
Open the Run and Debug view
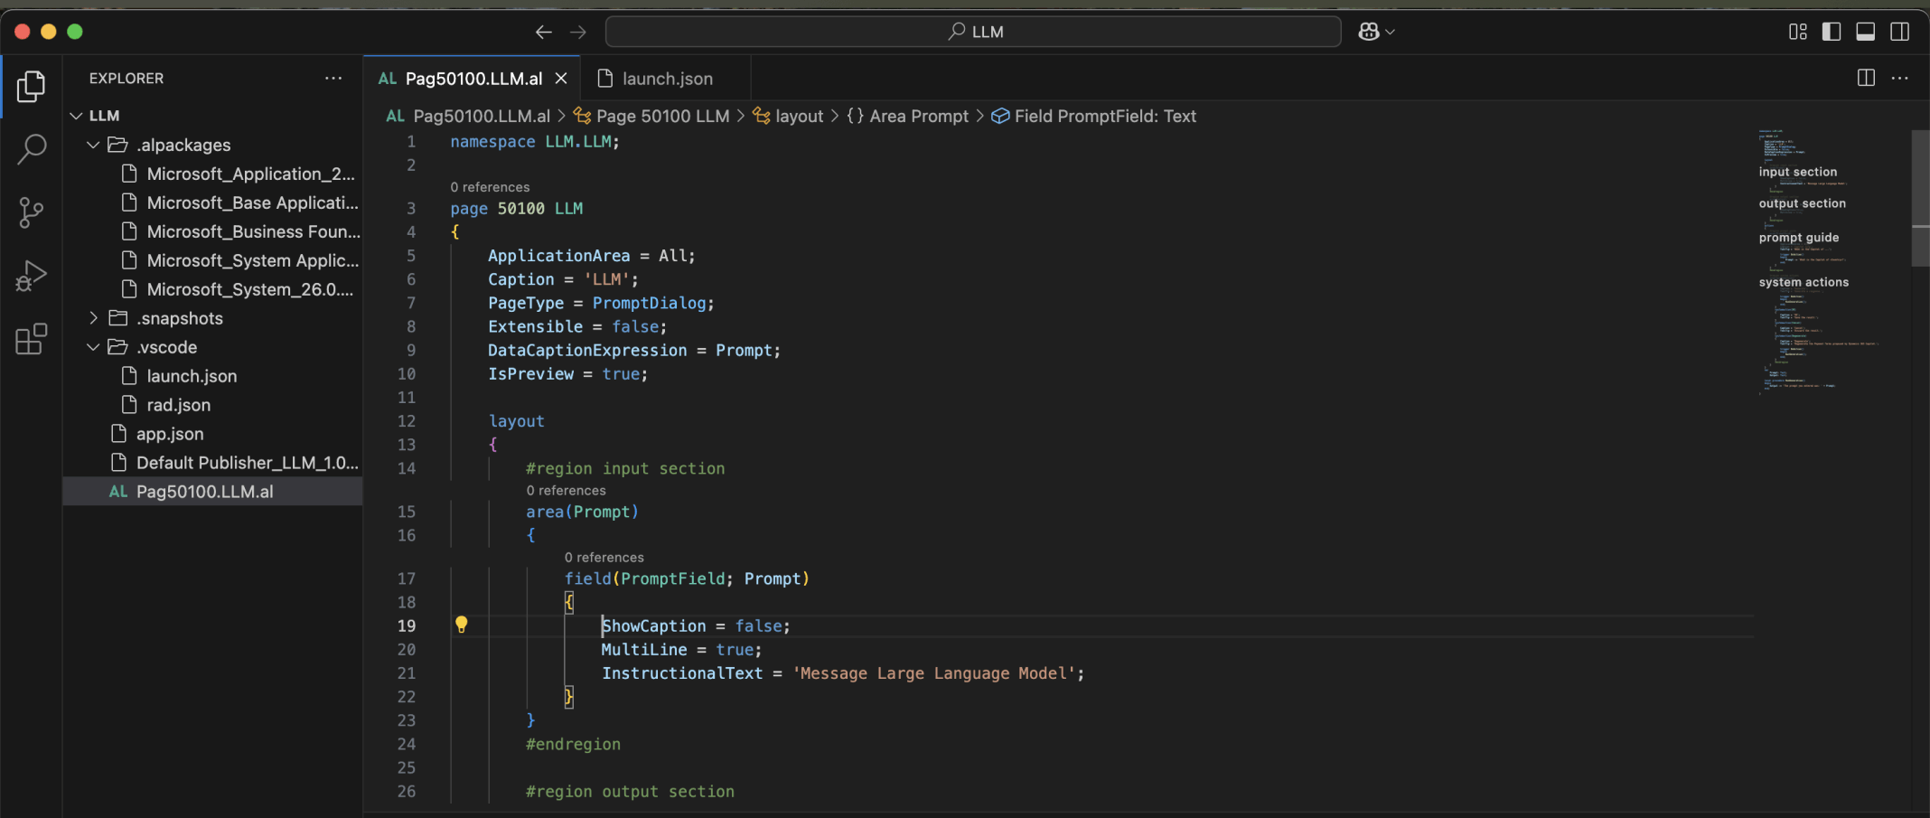[x=32, y=276]
